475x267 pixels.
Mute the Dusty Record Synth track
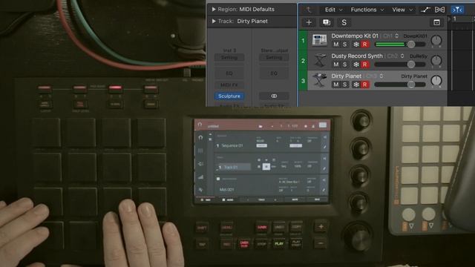point(336,65)
